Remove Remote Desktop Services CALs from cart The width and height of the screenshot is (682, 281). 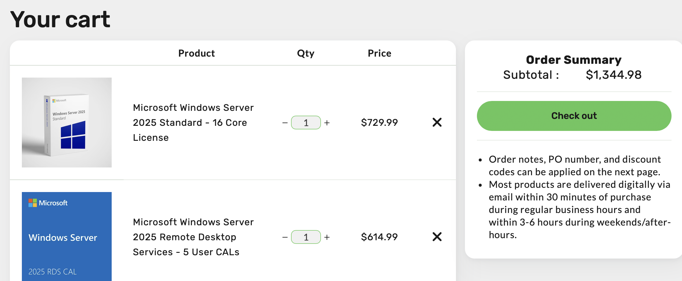click(x=437, y=237)
